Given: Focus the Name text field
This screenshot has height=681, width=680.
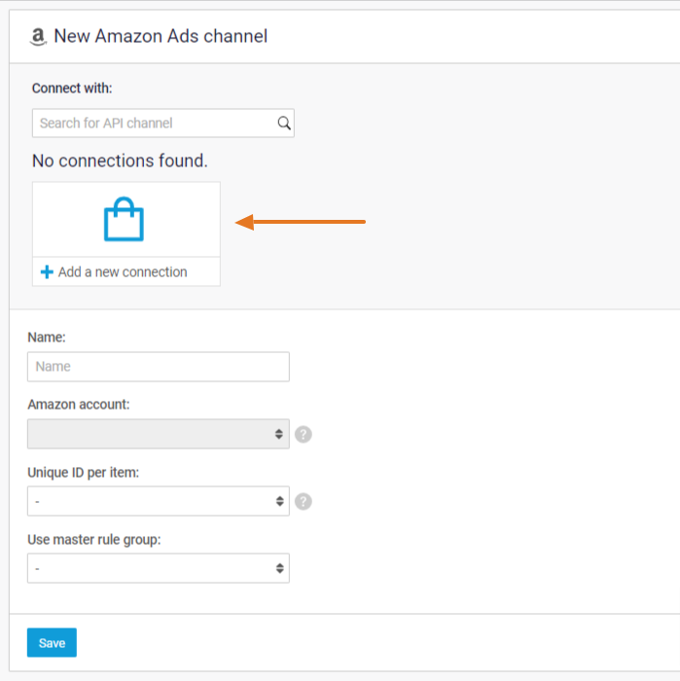Looking at the screenshot, I should click(x=158, y=367).
